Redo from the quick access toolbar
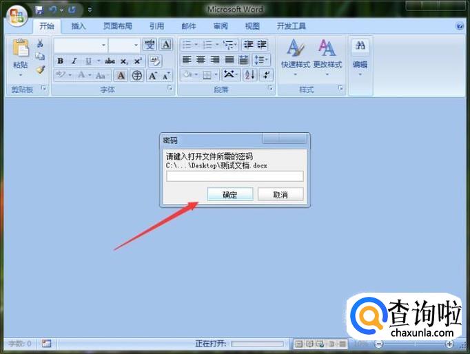Screen dimensions: 470x354 [x=72, y=10]
